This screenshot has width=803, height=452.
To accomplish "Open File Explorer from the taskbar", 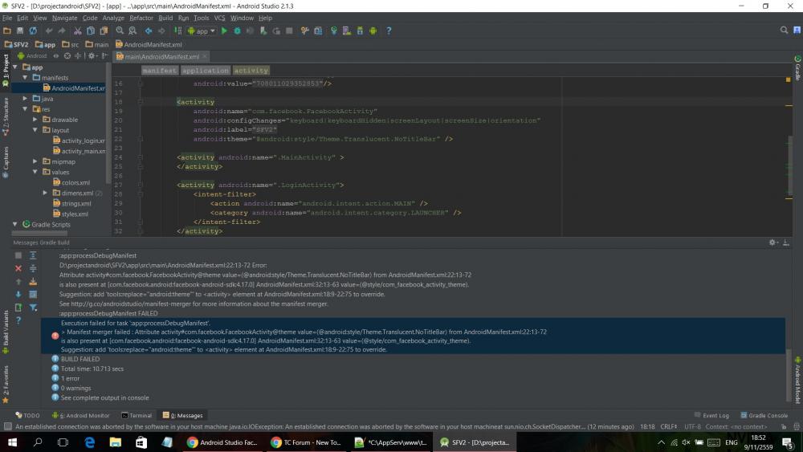I will pyautogui.click(x=115, y=442).
